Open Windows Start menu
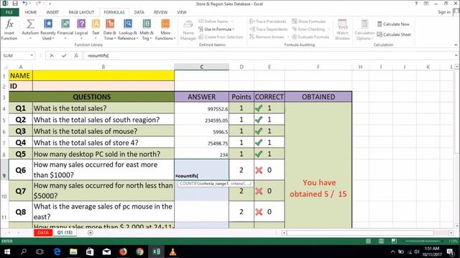Image resolution: width=460 pixels, height=258 pixels. [x=7, y=252]
